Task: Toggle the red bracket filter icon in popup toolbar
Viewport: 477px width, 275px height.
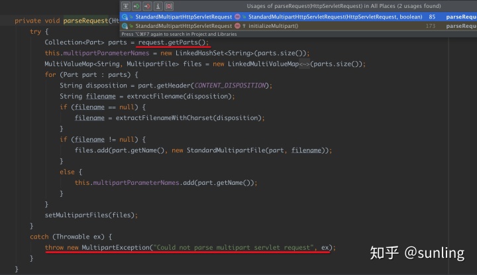Action: coord(169,6)
